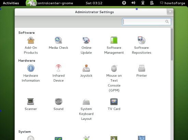The height and width of the screenshot is (140, 188).
Task: Open System Keyboard Layout
Action: pyautogui.click(x=86, y=109)
